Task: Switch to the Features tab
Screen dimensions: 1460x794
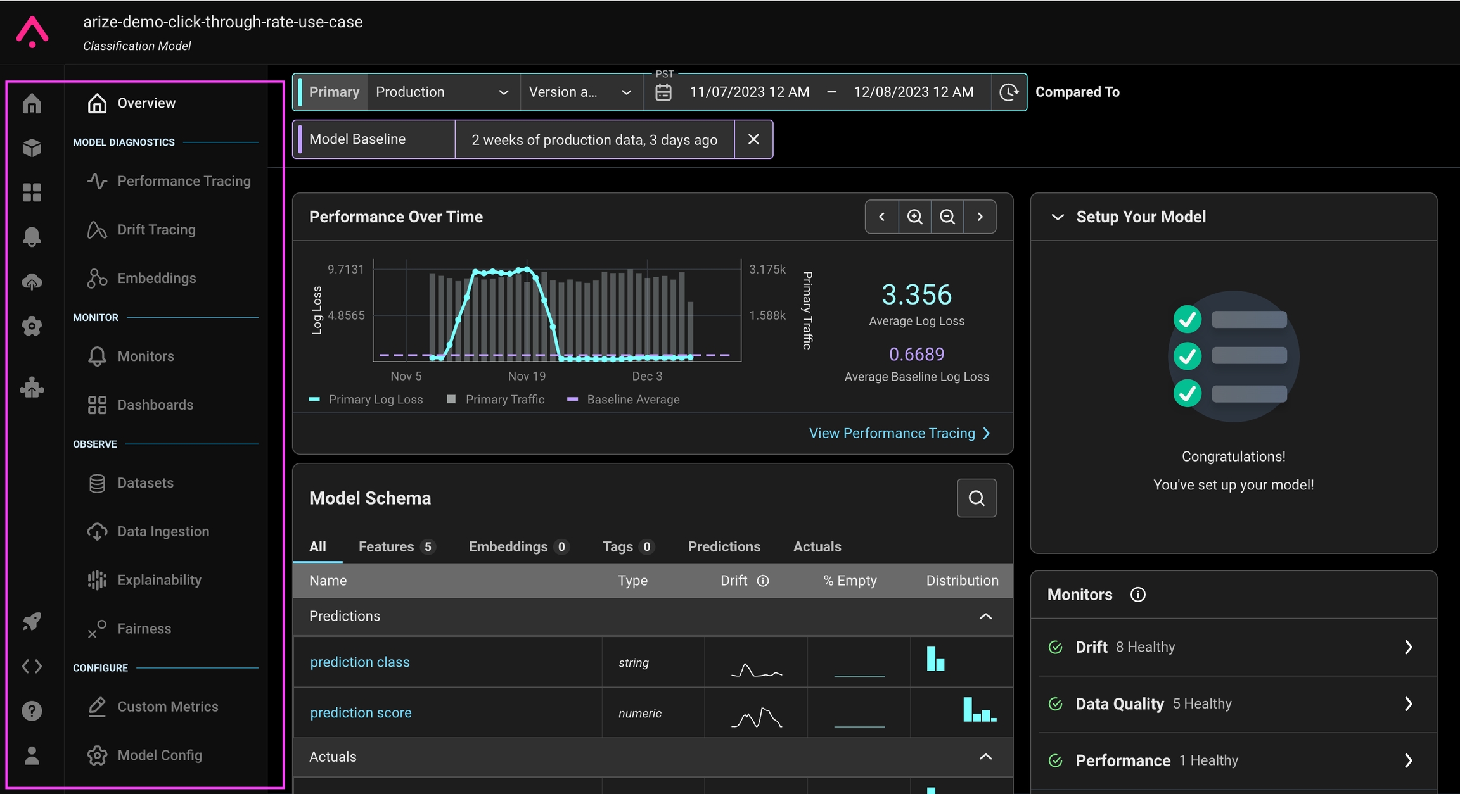Action: (x=395, y=546)
